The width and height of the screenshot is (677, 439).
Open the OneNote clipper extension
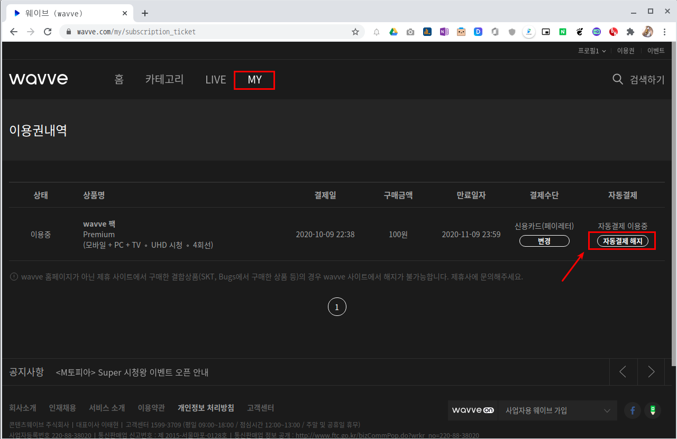coord(444,32)
